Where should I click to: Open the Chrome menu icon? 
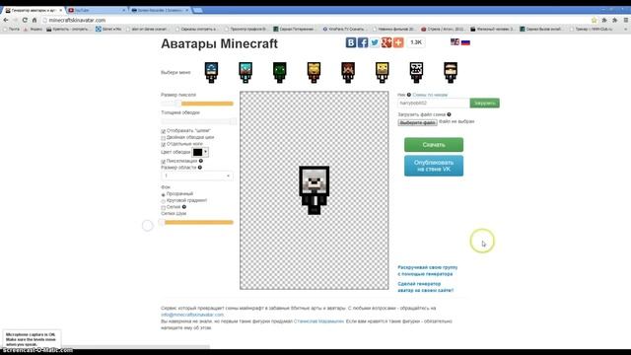click(x=626, y=20)
